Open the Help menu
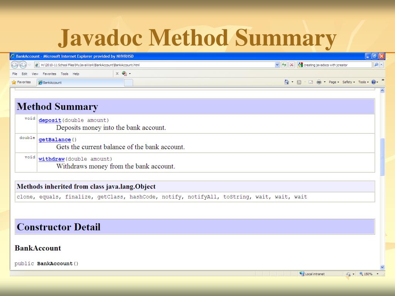The width and height of the screenshot is (395, 296). pos(76,74)
